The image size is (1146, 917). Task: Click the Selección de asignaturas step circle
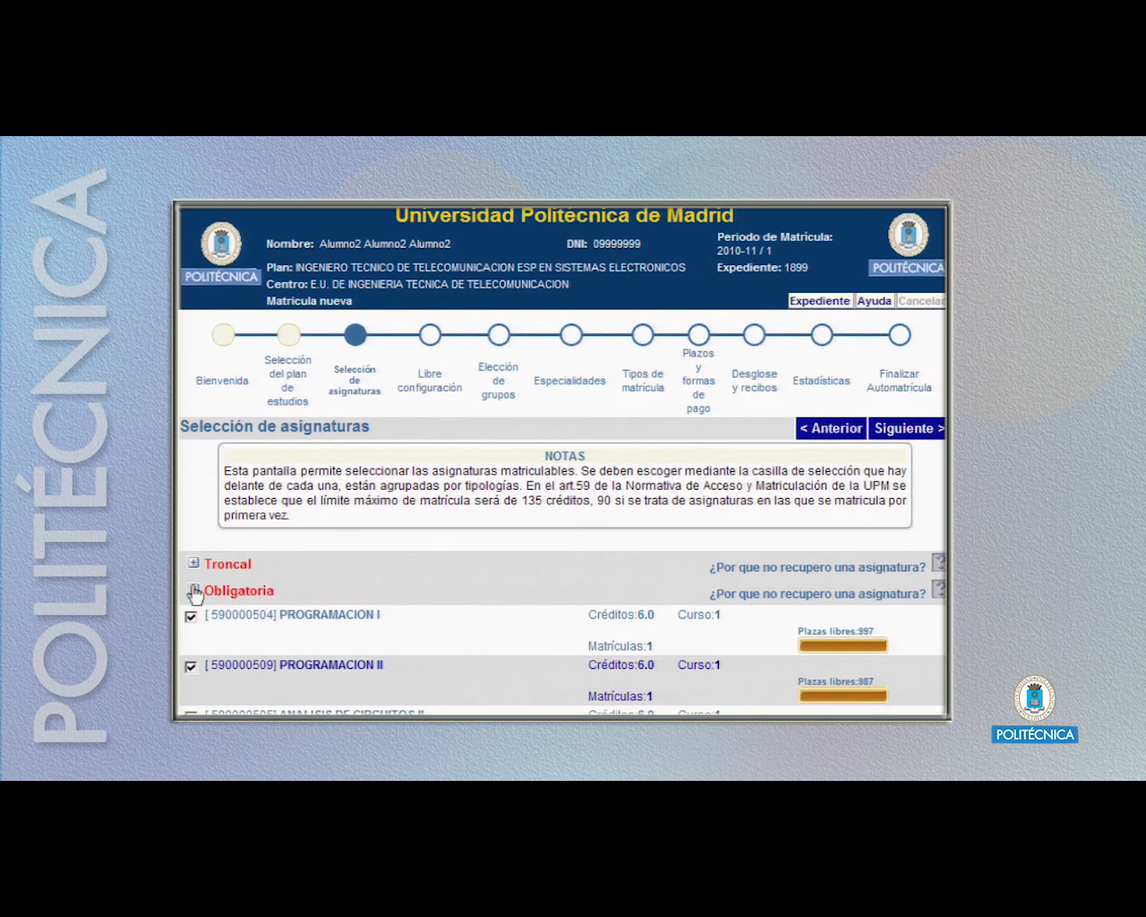pyautogui.click(x=355, y=335)
